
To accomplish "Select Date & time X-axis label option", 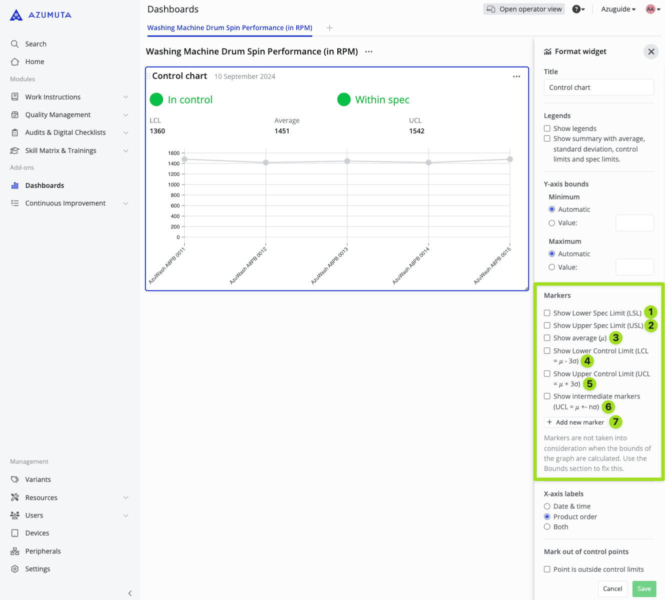I will [547, 506].
